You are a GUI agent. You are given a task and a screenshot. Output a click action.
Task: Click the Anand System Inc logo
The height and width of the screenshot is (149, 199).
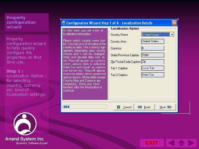pyautogui.click(x=25, y=124)
